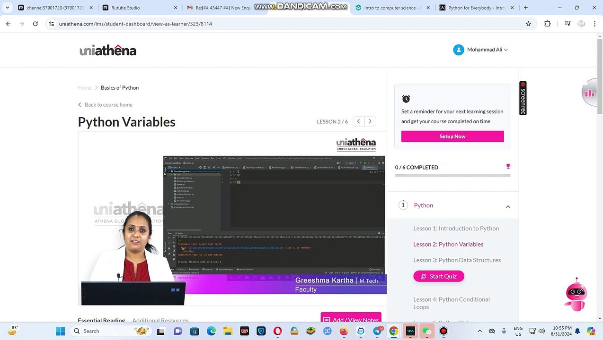This screenshot has height=340, width=603.
Task: Click the Start Quiz button
Action: coord(439,276)
